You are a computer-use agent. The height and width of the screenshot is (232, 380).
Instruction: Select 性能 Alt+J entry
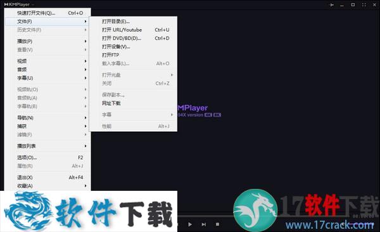[x=133, y=126]
